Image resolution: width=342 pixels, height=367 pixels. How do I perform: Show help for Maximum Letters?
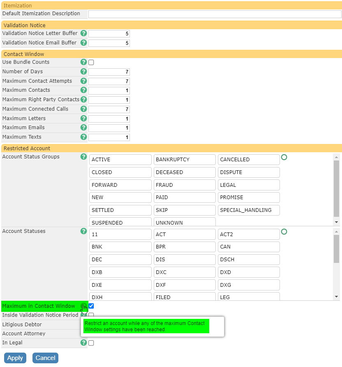pyautogui.click(x=83, y=118)
